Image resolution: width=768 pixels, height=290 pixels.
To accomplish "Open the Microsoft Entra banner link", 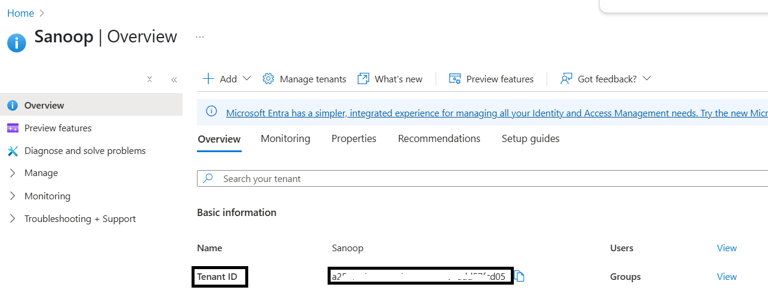I will (x=496, y=113).
